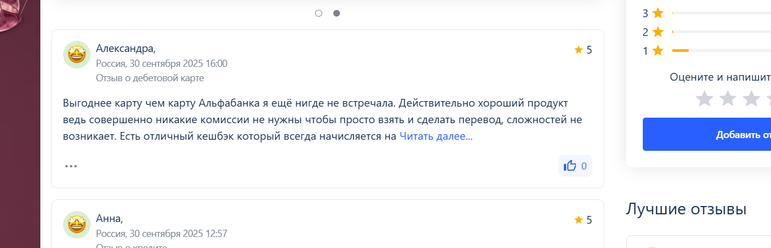The image size is (771, 248).
Task: Click Анна's emoji avatar
Action: click(x=77, y=225)
